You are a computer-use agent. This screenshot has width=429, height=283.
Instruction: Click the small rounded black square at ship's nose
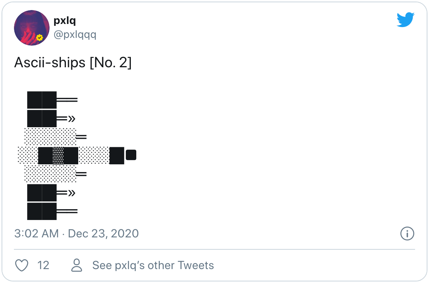coord(131,155)
